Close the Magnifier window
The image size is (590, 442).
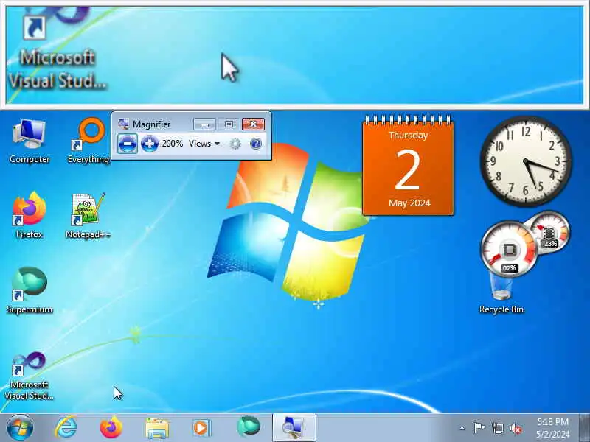(253, 124)
